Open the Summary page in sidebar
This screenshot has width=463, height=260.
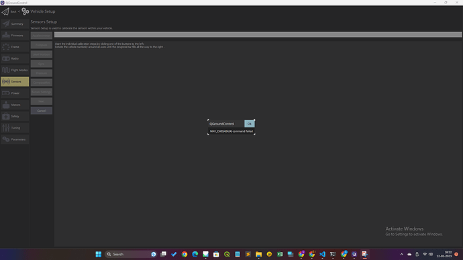[x=15, y=24]
